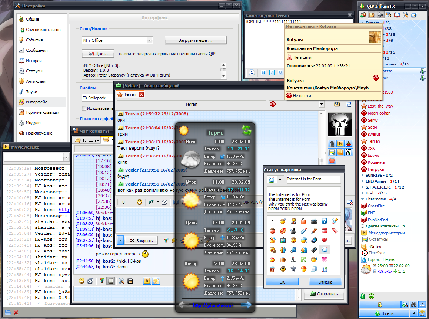This screenshot has height=319, width=429.
Task: Open the status picture type dropdown arrow
Action: [280, 180]
